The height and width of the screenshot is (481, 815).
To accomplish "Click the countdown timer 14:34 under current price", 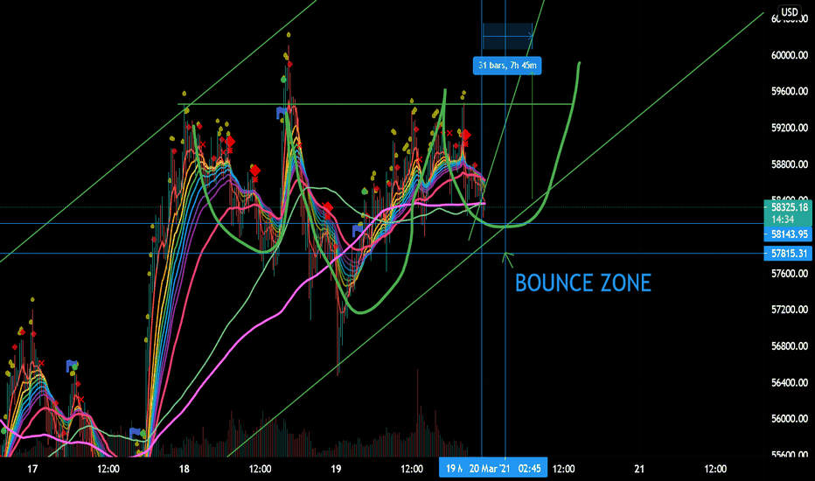I will (783, 220).
